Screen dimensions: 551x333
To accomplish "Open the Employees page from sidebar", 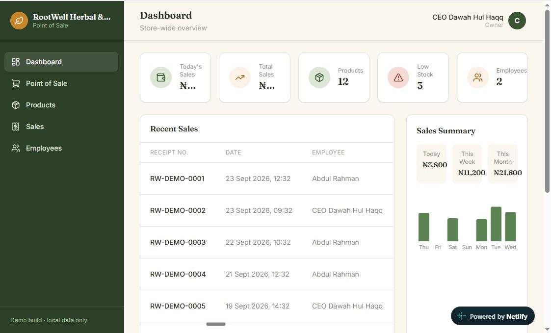I will pyautogui.click(x=61, y=148).
